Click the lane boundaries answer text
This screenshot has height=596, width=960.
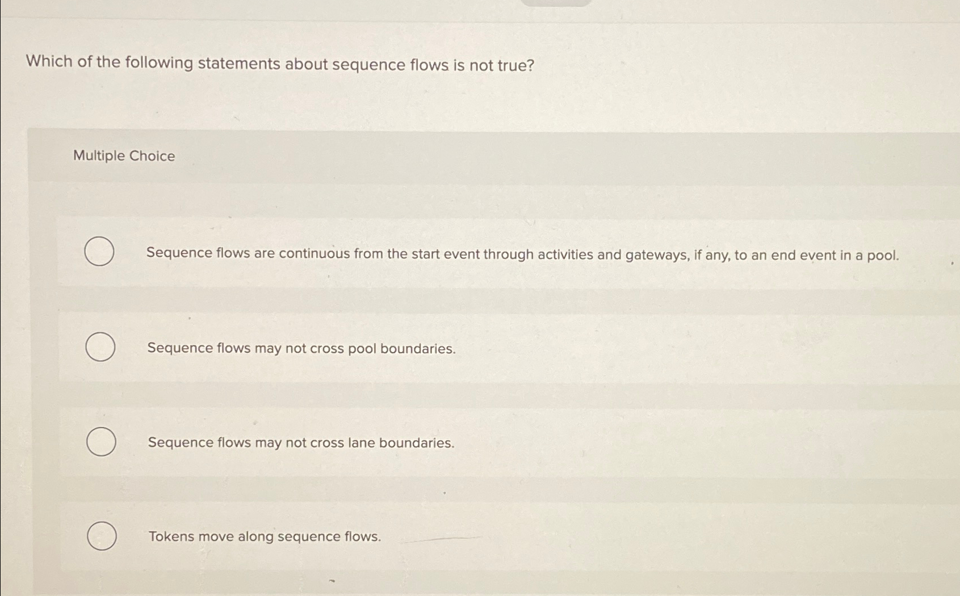[x=300, y=442]
